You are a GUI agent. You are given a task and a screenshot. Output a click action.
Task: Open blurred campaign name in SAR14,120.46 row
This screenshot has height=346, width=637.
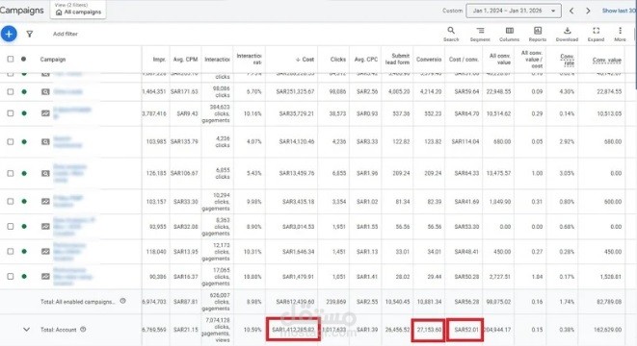click(x=67, y=142)
